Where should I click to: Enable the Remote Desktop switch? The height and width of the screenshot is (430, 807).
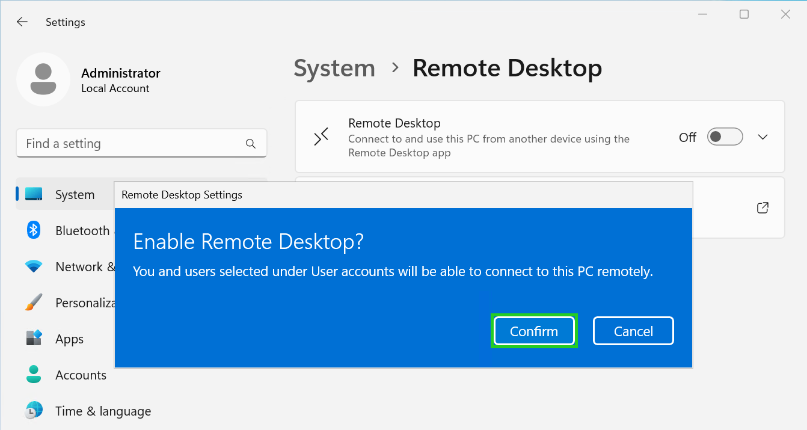[725, 137]
